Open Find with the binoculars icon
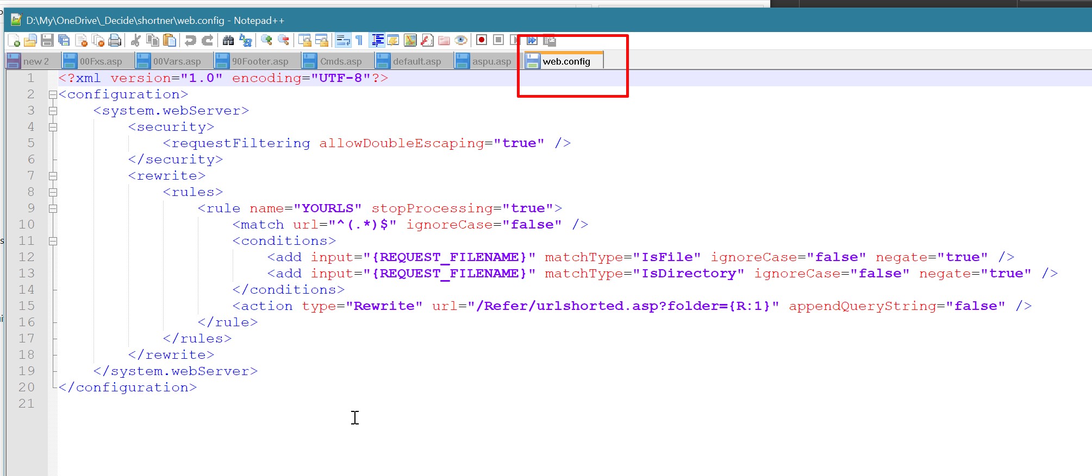This screenshot has height=476, width=1092. [228, 40]
